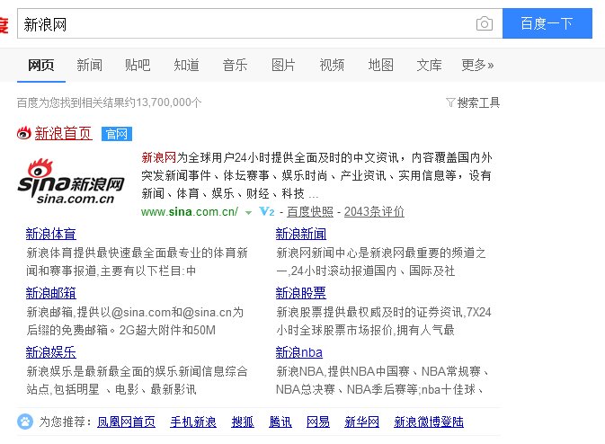Open the 新浪nba sublink
Viewport: 605px width, 444px height.
coord(299,352)
